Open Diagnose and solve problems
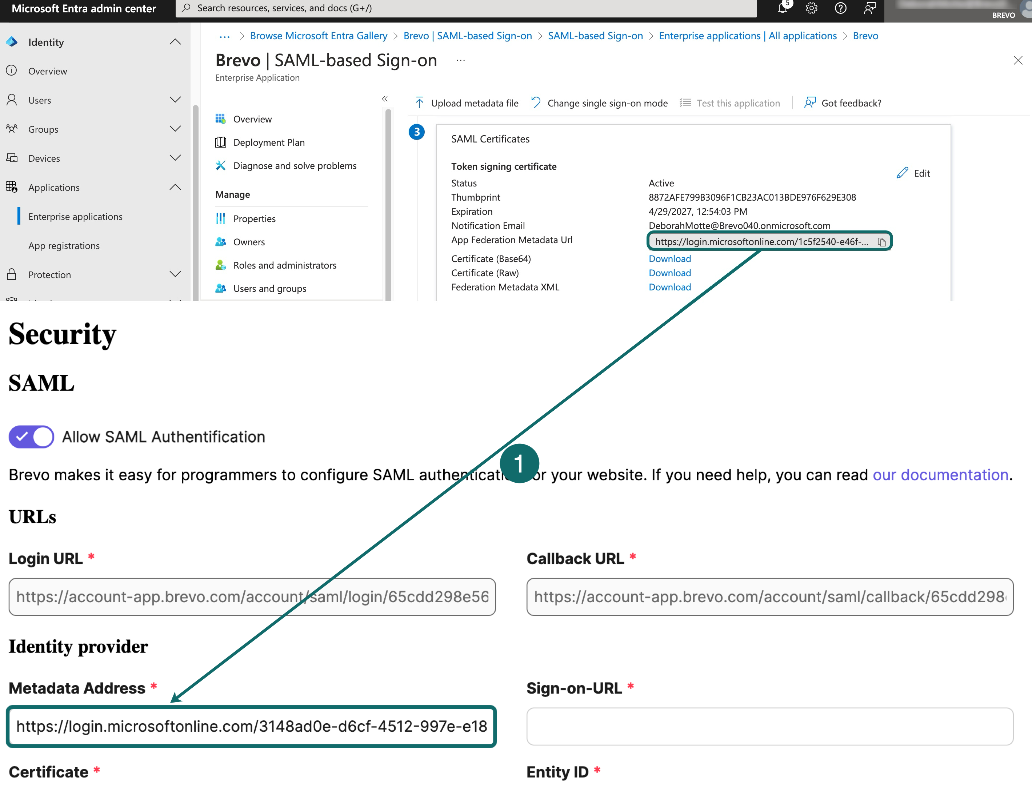 (295, 165)
